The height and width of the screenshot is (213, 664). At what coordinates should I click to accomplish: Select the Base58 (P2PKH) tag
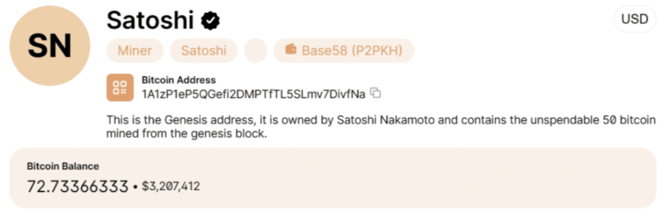tap(344, 51)
